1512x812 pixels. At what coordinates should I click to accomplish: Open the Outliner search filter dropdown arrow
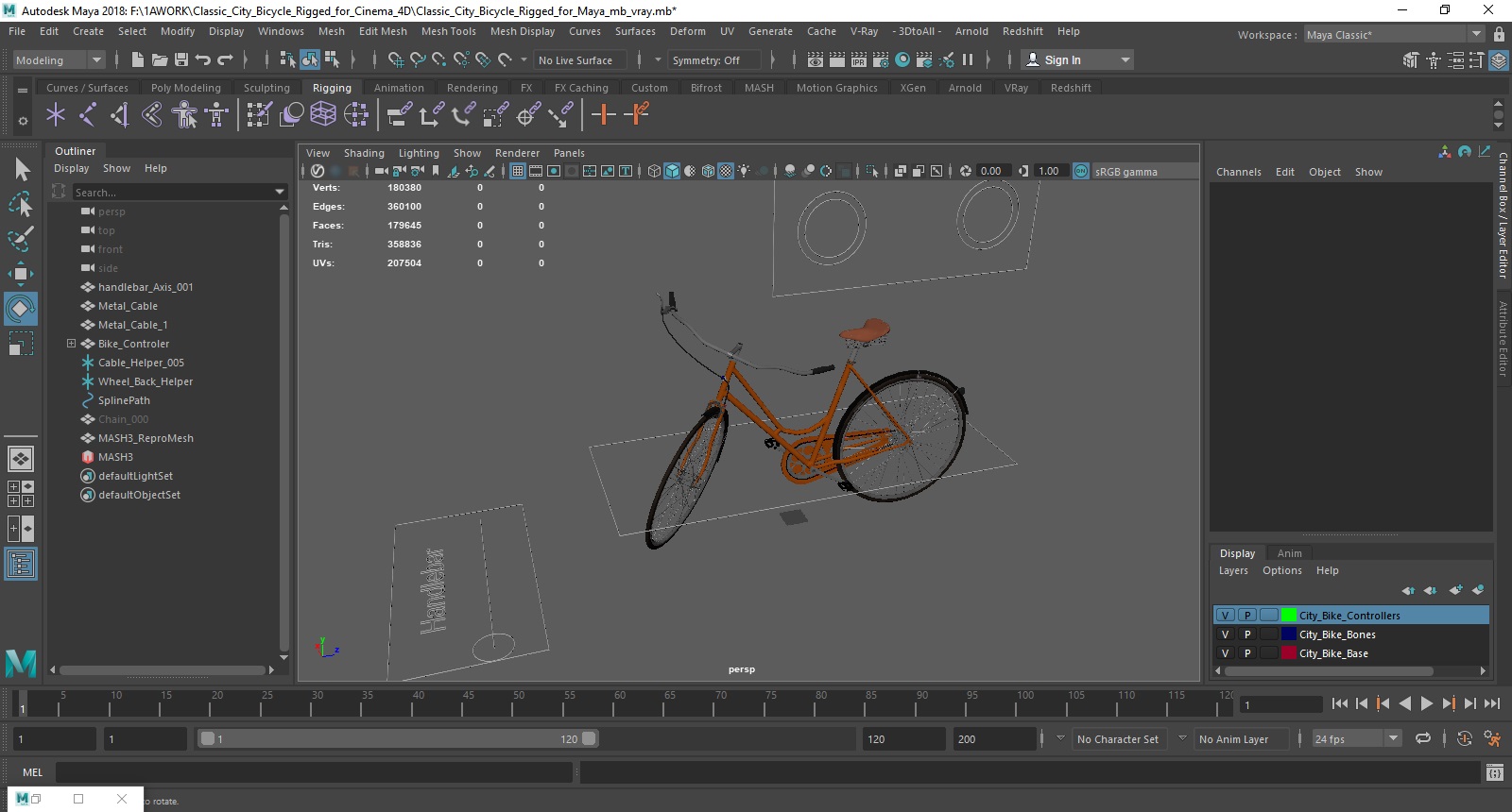pyautogui.click(x=280, y=192)
